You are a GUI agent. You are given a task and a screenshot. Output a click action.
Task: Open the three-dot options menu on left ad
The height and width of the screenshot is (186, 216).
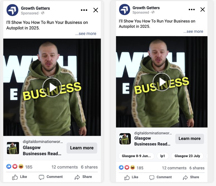(x=84, y=10)
